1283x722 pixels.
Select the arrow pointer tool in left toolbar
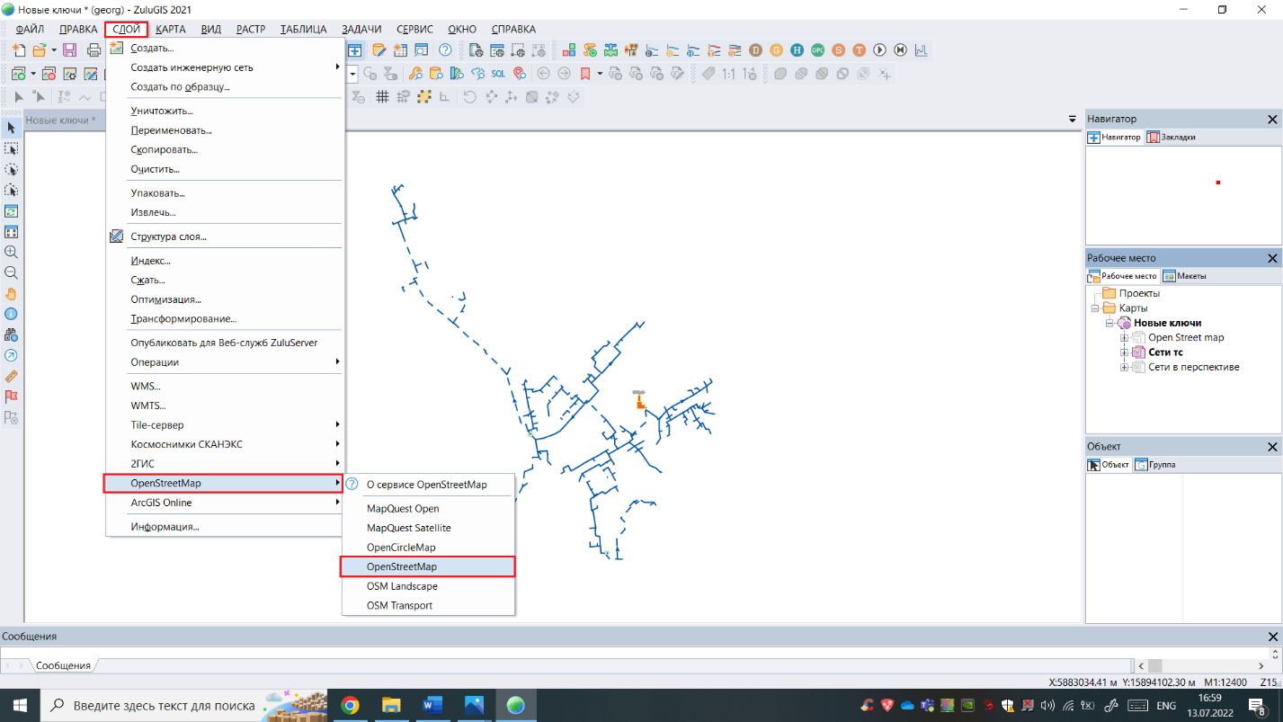[11, 129]
